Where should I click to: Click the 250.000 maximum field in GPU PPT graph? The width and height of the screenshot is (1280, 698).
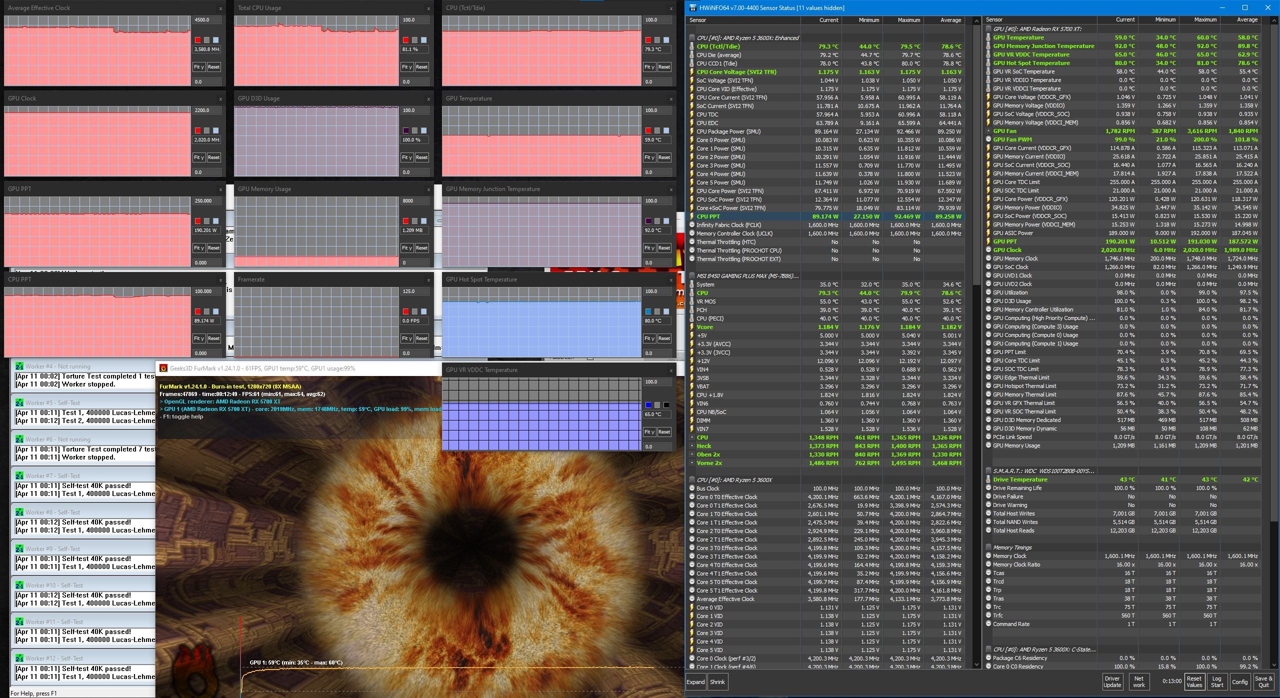[207, 201]
